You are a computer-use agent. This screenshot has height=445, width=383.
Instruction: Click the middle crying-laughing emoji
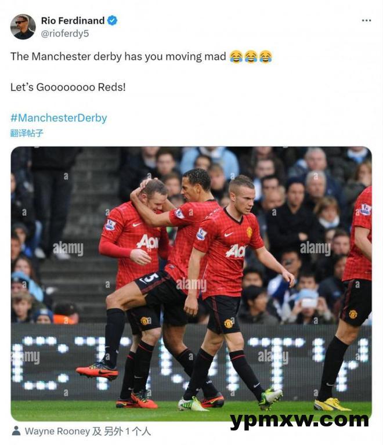[251, 56]
